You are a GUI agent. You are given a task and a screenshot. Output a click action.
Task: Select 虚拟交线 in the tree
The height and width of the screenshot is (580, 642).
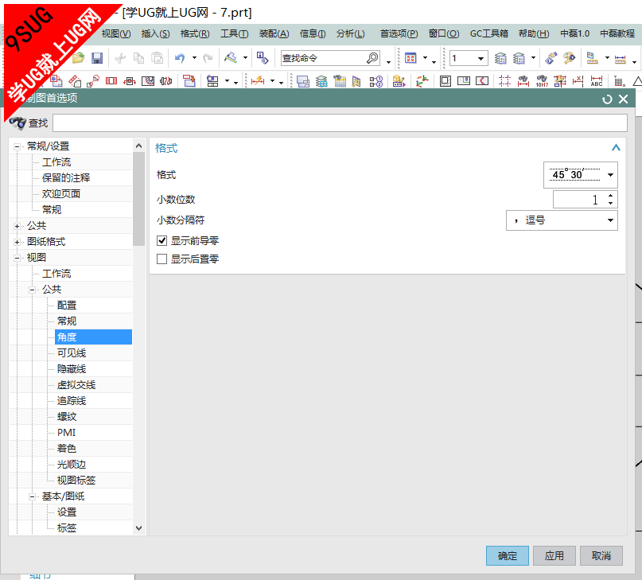[76, 385]
